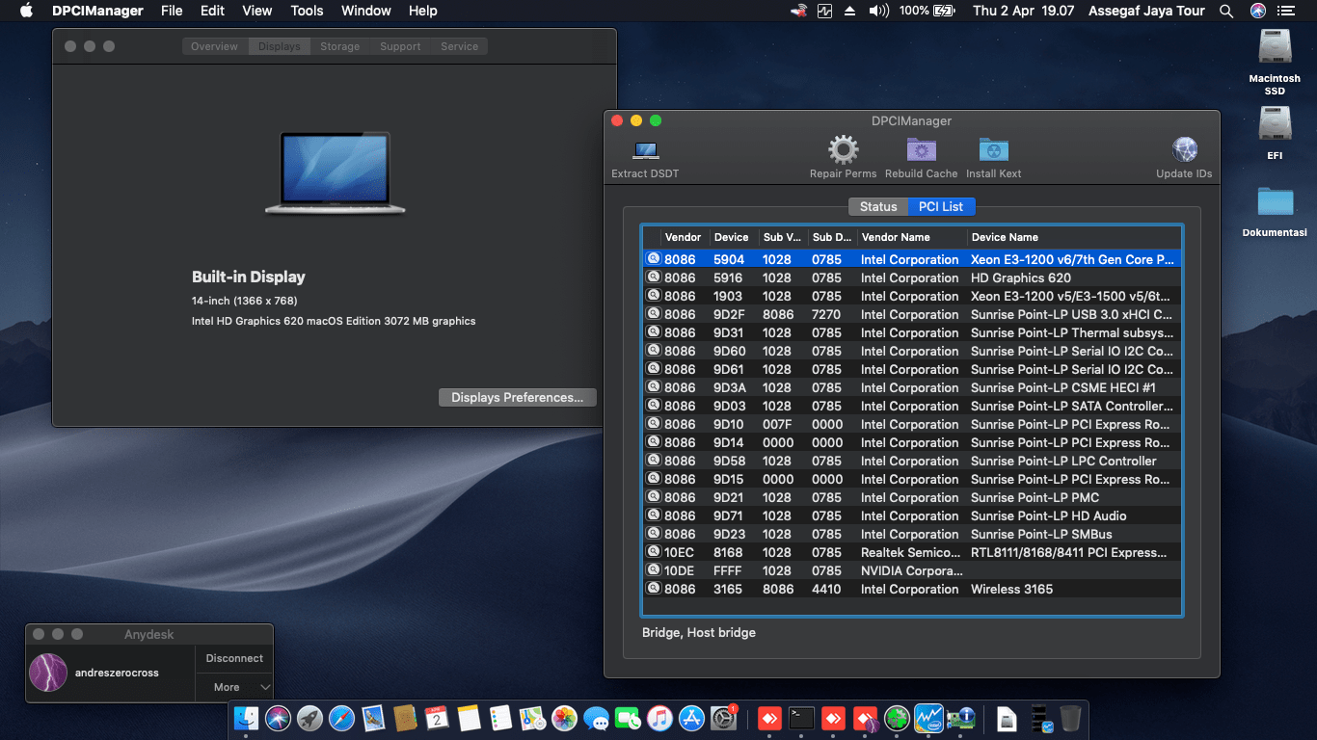Select the Realtek RTL8111/8168/8411 row
The width and height of the screenshot is (1317, 740).
(911, 552)
